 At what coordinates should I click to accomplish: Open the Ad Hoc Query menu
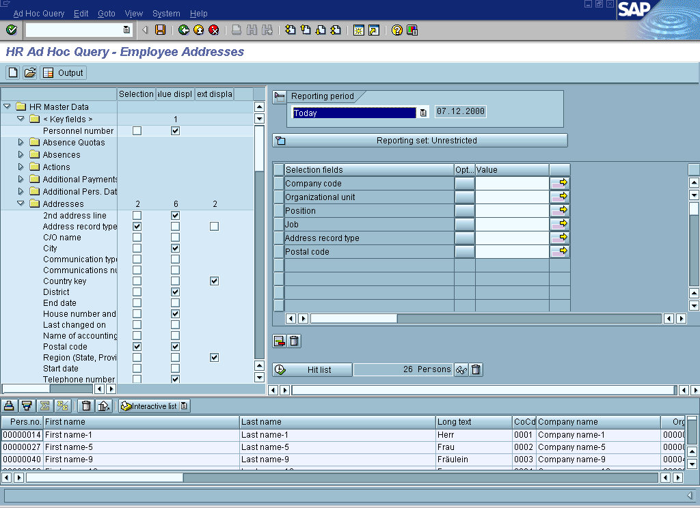click(39, 14)
